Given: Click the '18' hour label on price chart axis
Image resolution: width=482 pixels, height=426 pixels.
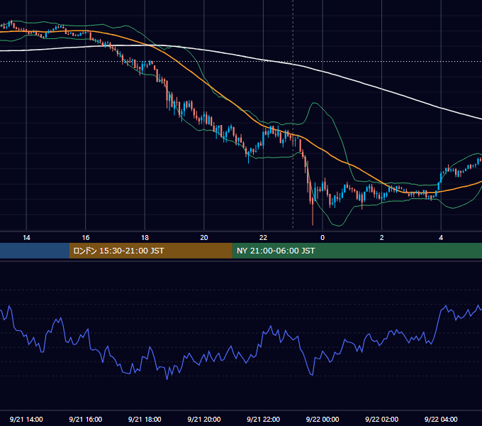Looking at the screenshot, I should click(145, 238).
